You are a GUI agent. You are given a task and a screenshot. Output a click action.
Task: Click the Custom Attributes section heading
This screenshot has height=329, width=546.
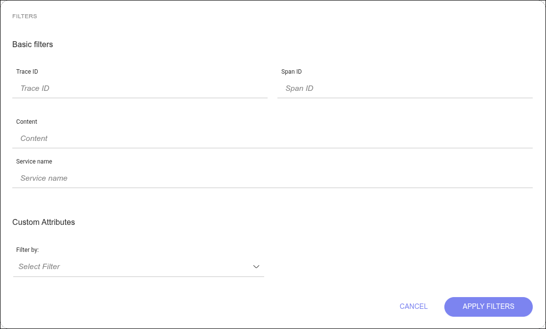pos(44,222)
